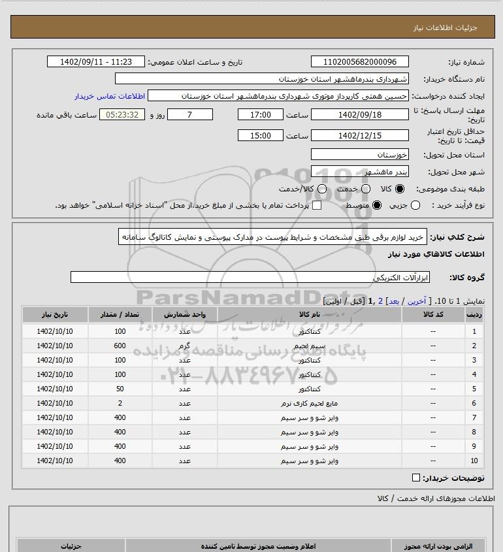Click the جزئیات اطلاعات نیاز header title
The width and height of the screenshot is (503, 552).
(x=446, y=27)
